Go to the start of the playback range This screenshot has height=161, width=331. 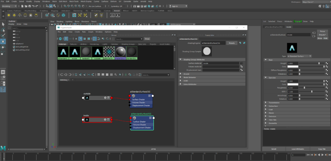(308, 155)
